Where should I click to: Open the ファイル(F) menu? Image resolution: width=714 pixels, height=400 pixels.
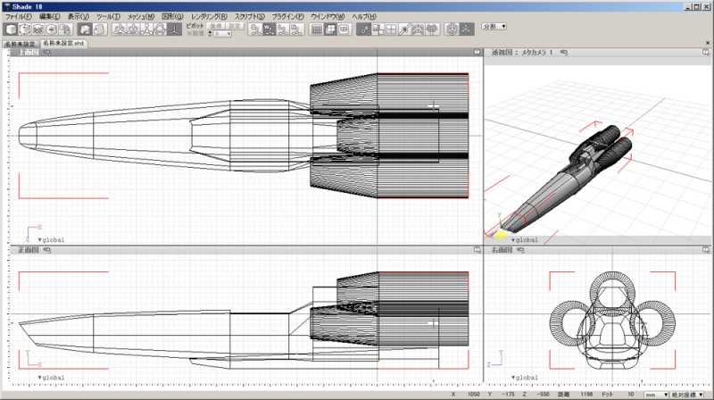18,16
